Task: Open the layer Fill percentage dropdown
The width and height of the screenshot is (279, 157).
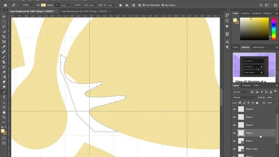Action: tap(275, 103)
